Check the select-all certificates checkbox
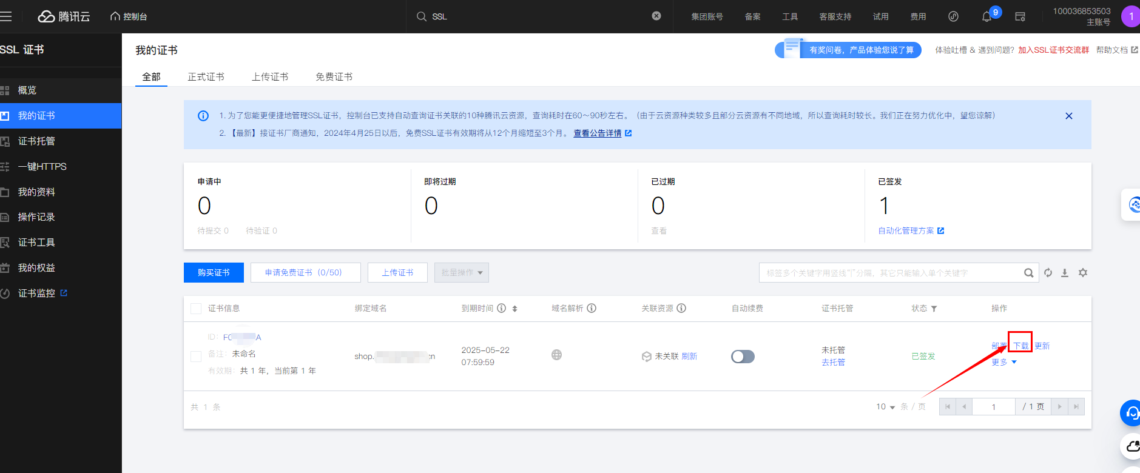This screenshot has width=1140, height=473. point(196,309)
